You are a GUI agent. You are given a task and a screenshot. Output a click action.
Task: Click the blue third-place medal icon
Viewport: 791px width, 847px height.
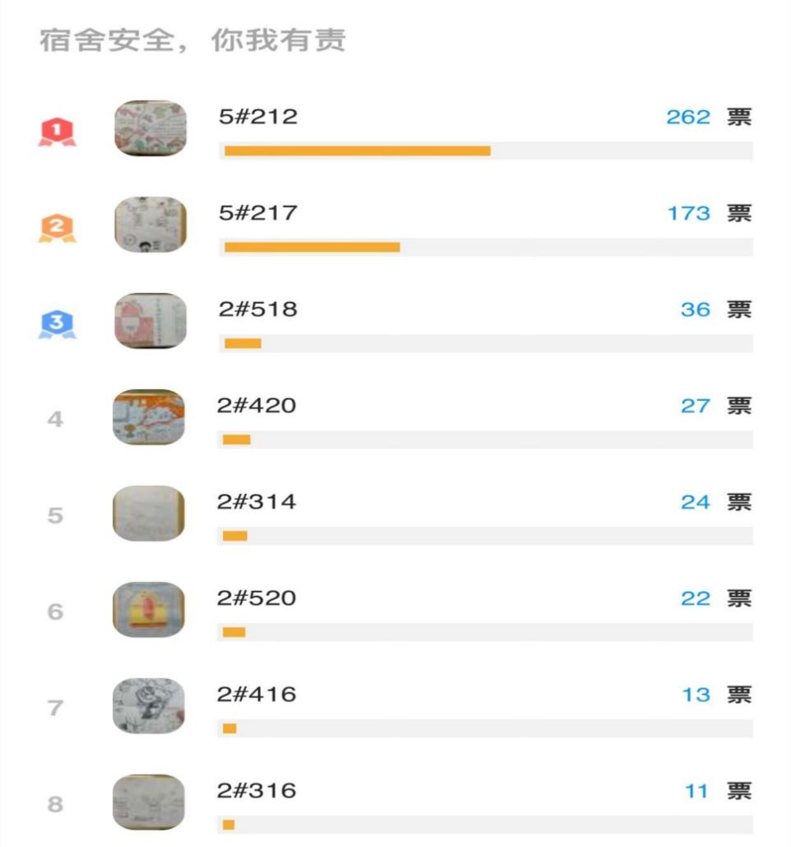(x=58, y=324)
